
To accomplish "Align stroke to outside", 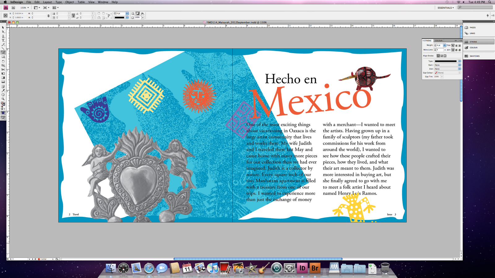I will coord(445,56).
